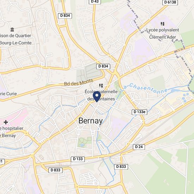The height and width of the screenshot is (194, 194).
Task: Click the Bernay city label
Action: tap(91, 121)
